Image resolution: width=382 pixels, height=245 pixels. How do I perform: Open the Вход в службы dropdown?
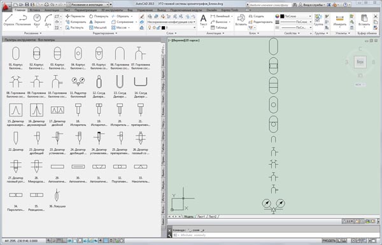[313, 4]
